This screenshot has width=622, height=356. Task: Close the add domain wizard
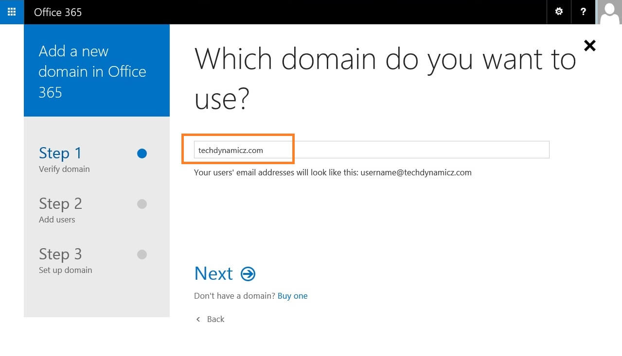[x=589, y=46]
